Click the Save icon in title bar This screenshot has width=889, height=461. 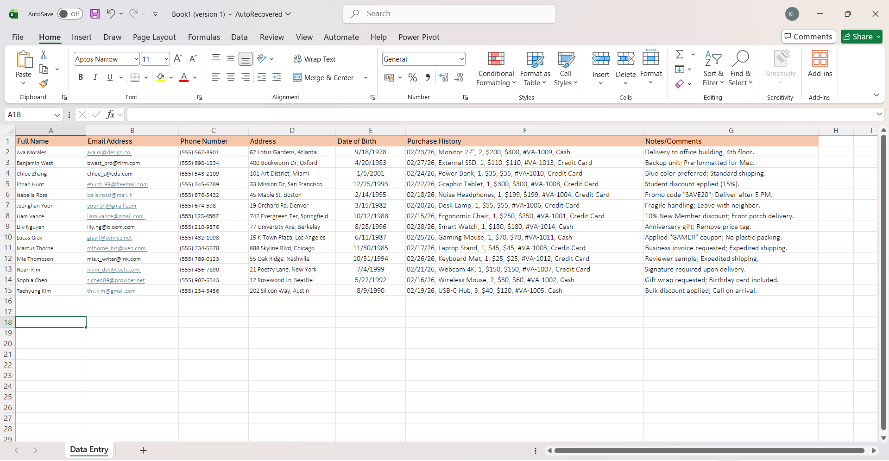95,14
